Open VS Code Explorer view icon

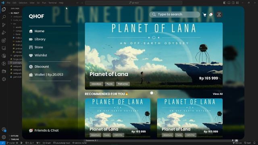click(4, 9)
